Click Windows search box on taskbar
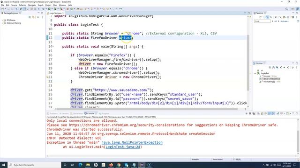 [x=34, y=165]
